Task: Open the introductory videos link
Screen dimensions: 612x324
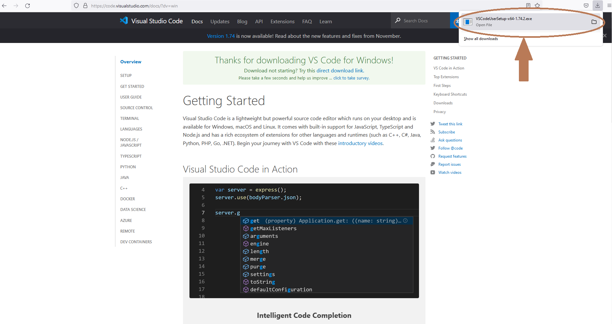Action: pos(360,143)
